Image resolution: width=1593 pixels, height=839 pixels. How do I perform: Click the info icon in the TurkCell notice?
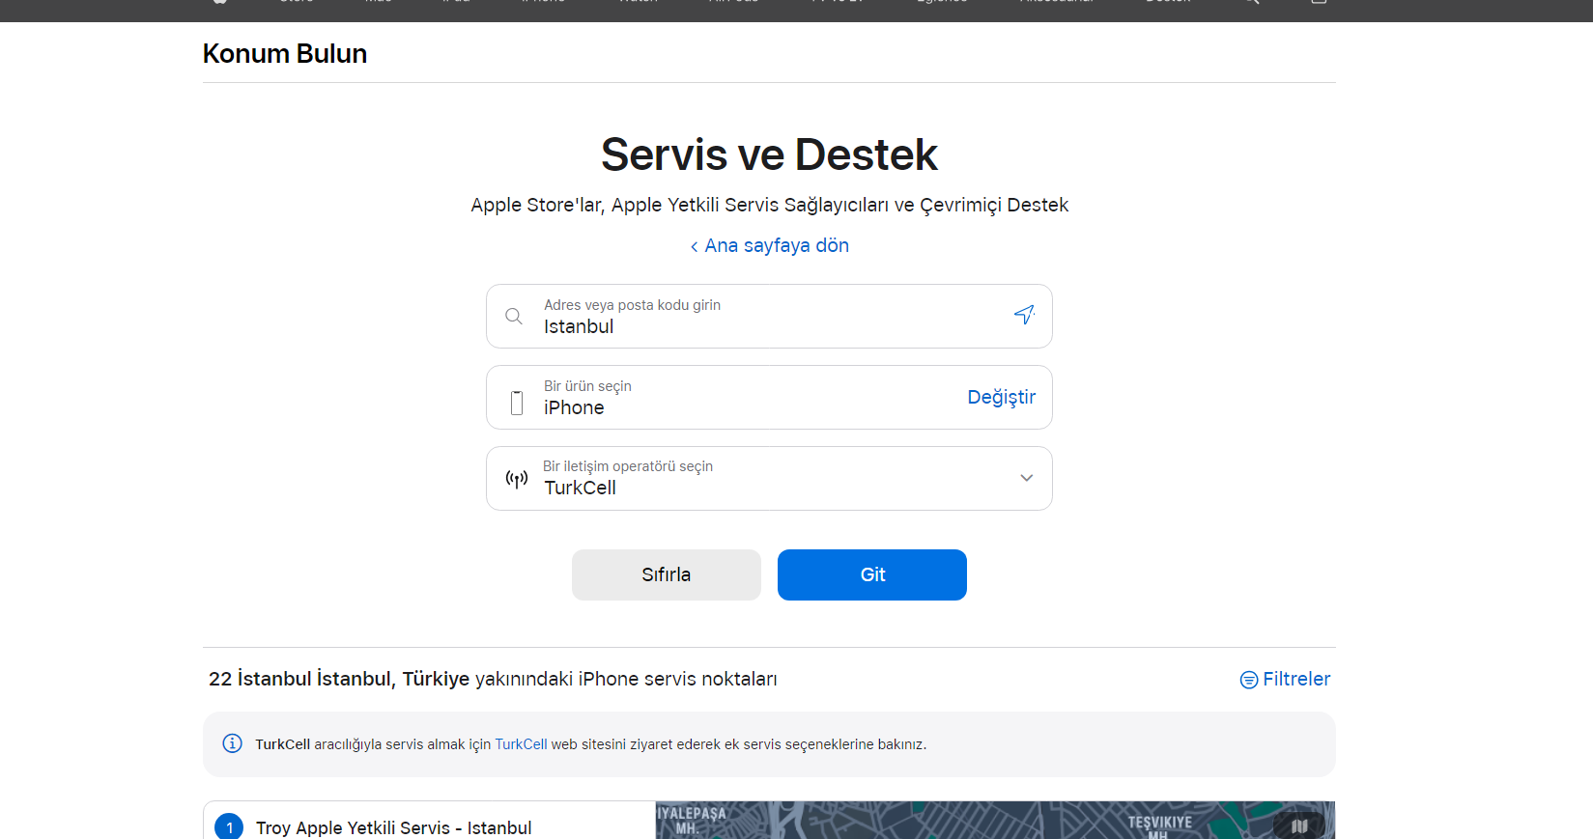(x=233, y=743)
